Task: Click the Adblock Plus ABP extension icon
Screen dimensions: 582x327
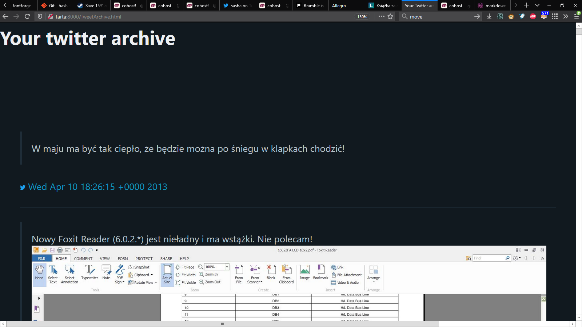Action: 533,16
